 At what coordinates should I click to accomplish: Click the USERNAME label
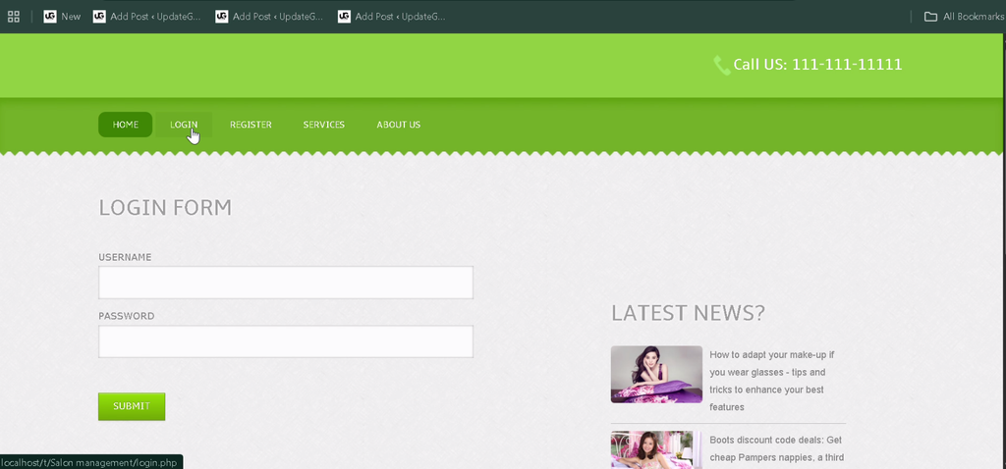[125, 257]
